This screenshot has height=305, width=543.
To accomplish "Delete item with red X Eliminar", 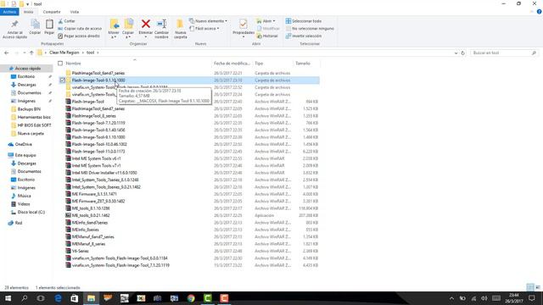I will coord(146,27).
